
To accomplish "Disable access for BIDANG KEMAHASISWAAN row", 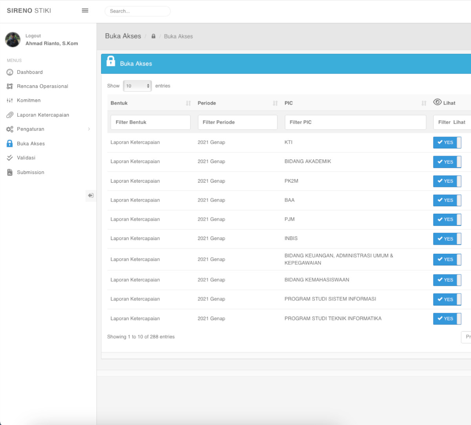I will pos(447,280).
